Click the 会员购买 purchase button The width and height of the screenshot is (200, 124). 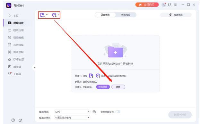click(147, 5)
